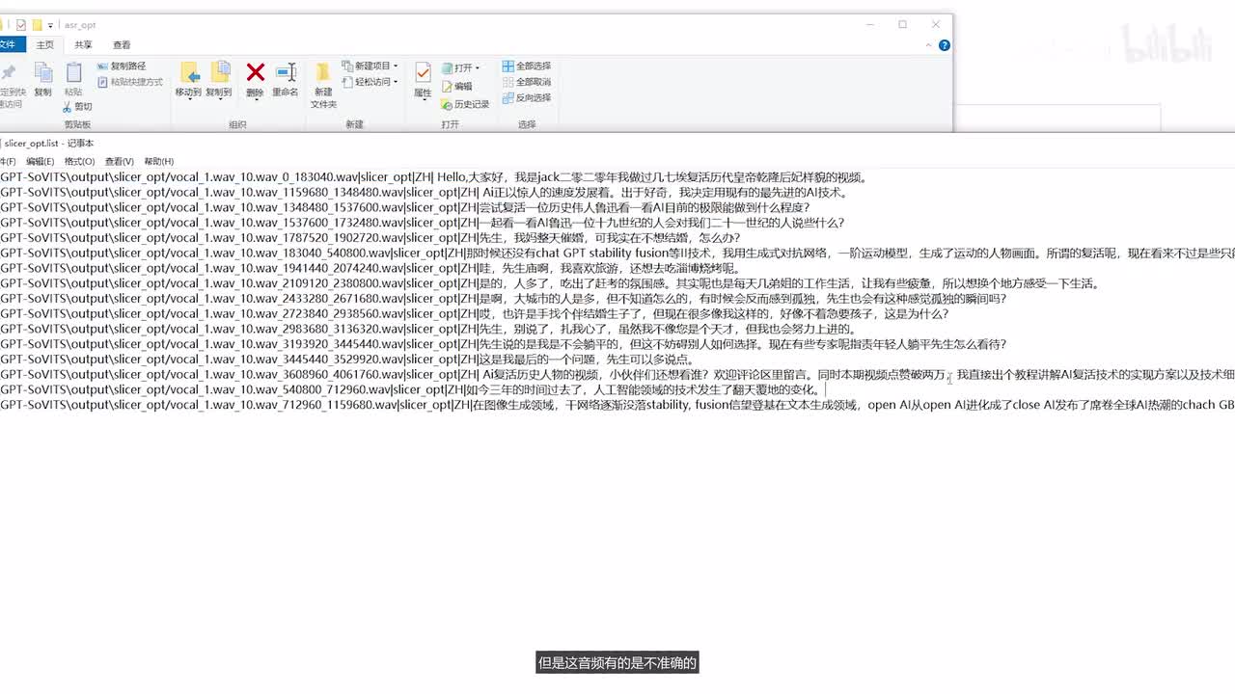
Task: Click the Rename (重命名) icon
Action: (x=286, y=73)
